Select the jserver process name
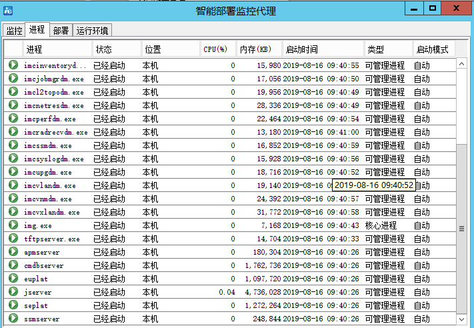Image resolution: width=474 pixels, height=328 pixels. click(x=38, y=292)
